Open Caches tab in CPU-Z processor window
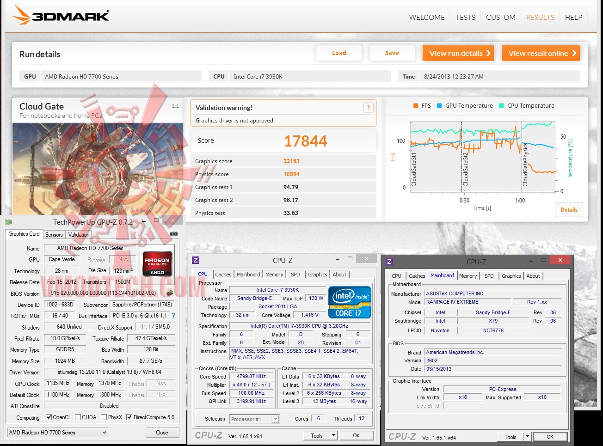 pyautogui.click(x=223, y=275)
